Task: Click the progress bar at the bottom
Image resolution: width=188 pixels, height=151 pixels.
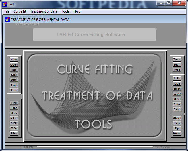Action: [x=95, y=147]
